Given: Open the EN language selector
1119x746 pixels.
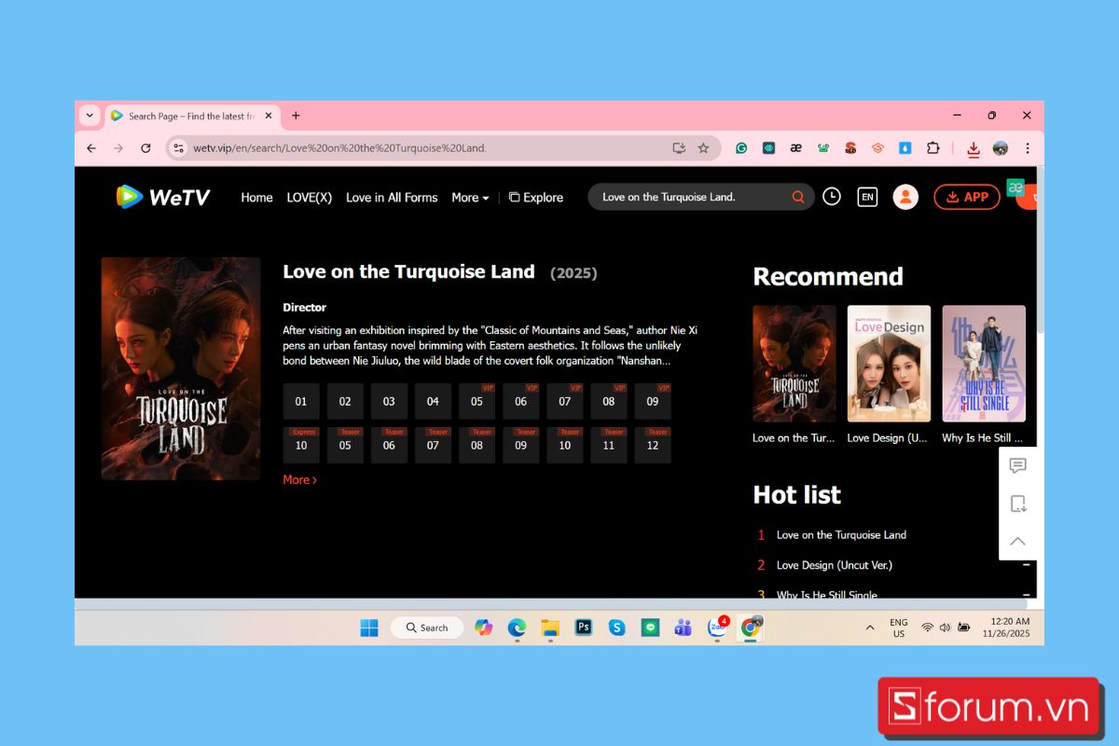Looking at the screenshot, I should [867, 197].
